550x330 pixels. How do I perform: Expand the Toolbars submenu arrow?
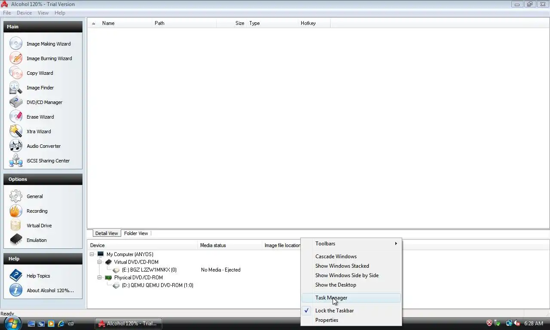396,243
